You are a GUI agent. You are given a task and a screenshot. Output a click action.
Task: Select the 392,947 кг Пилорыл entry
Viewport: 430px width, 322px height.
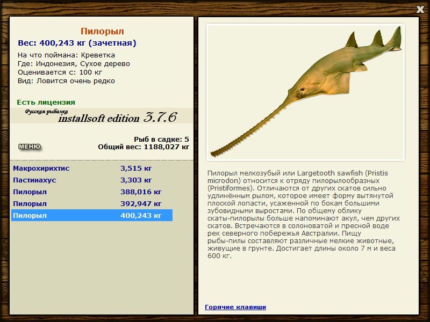pyautogui.click(x=92, y=203)
